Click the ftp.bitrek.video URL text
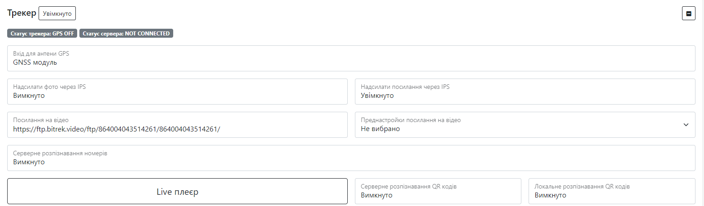 click(x=116, y=129)
